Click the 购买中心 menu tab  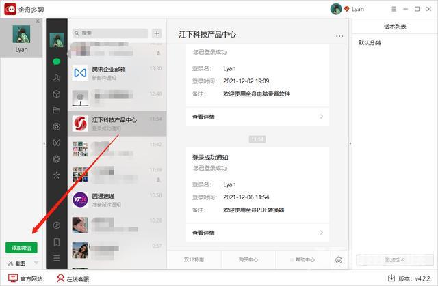pos(248,259)
